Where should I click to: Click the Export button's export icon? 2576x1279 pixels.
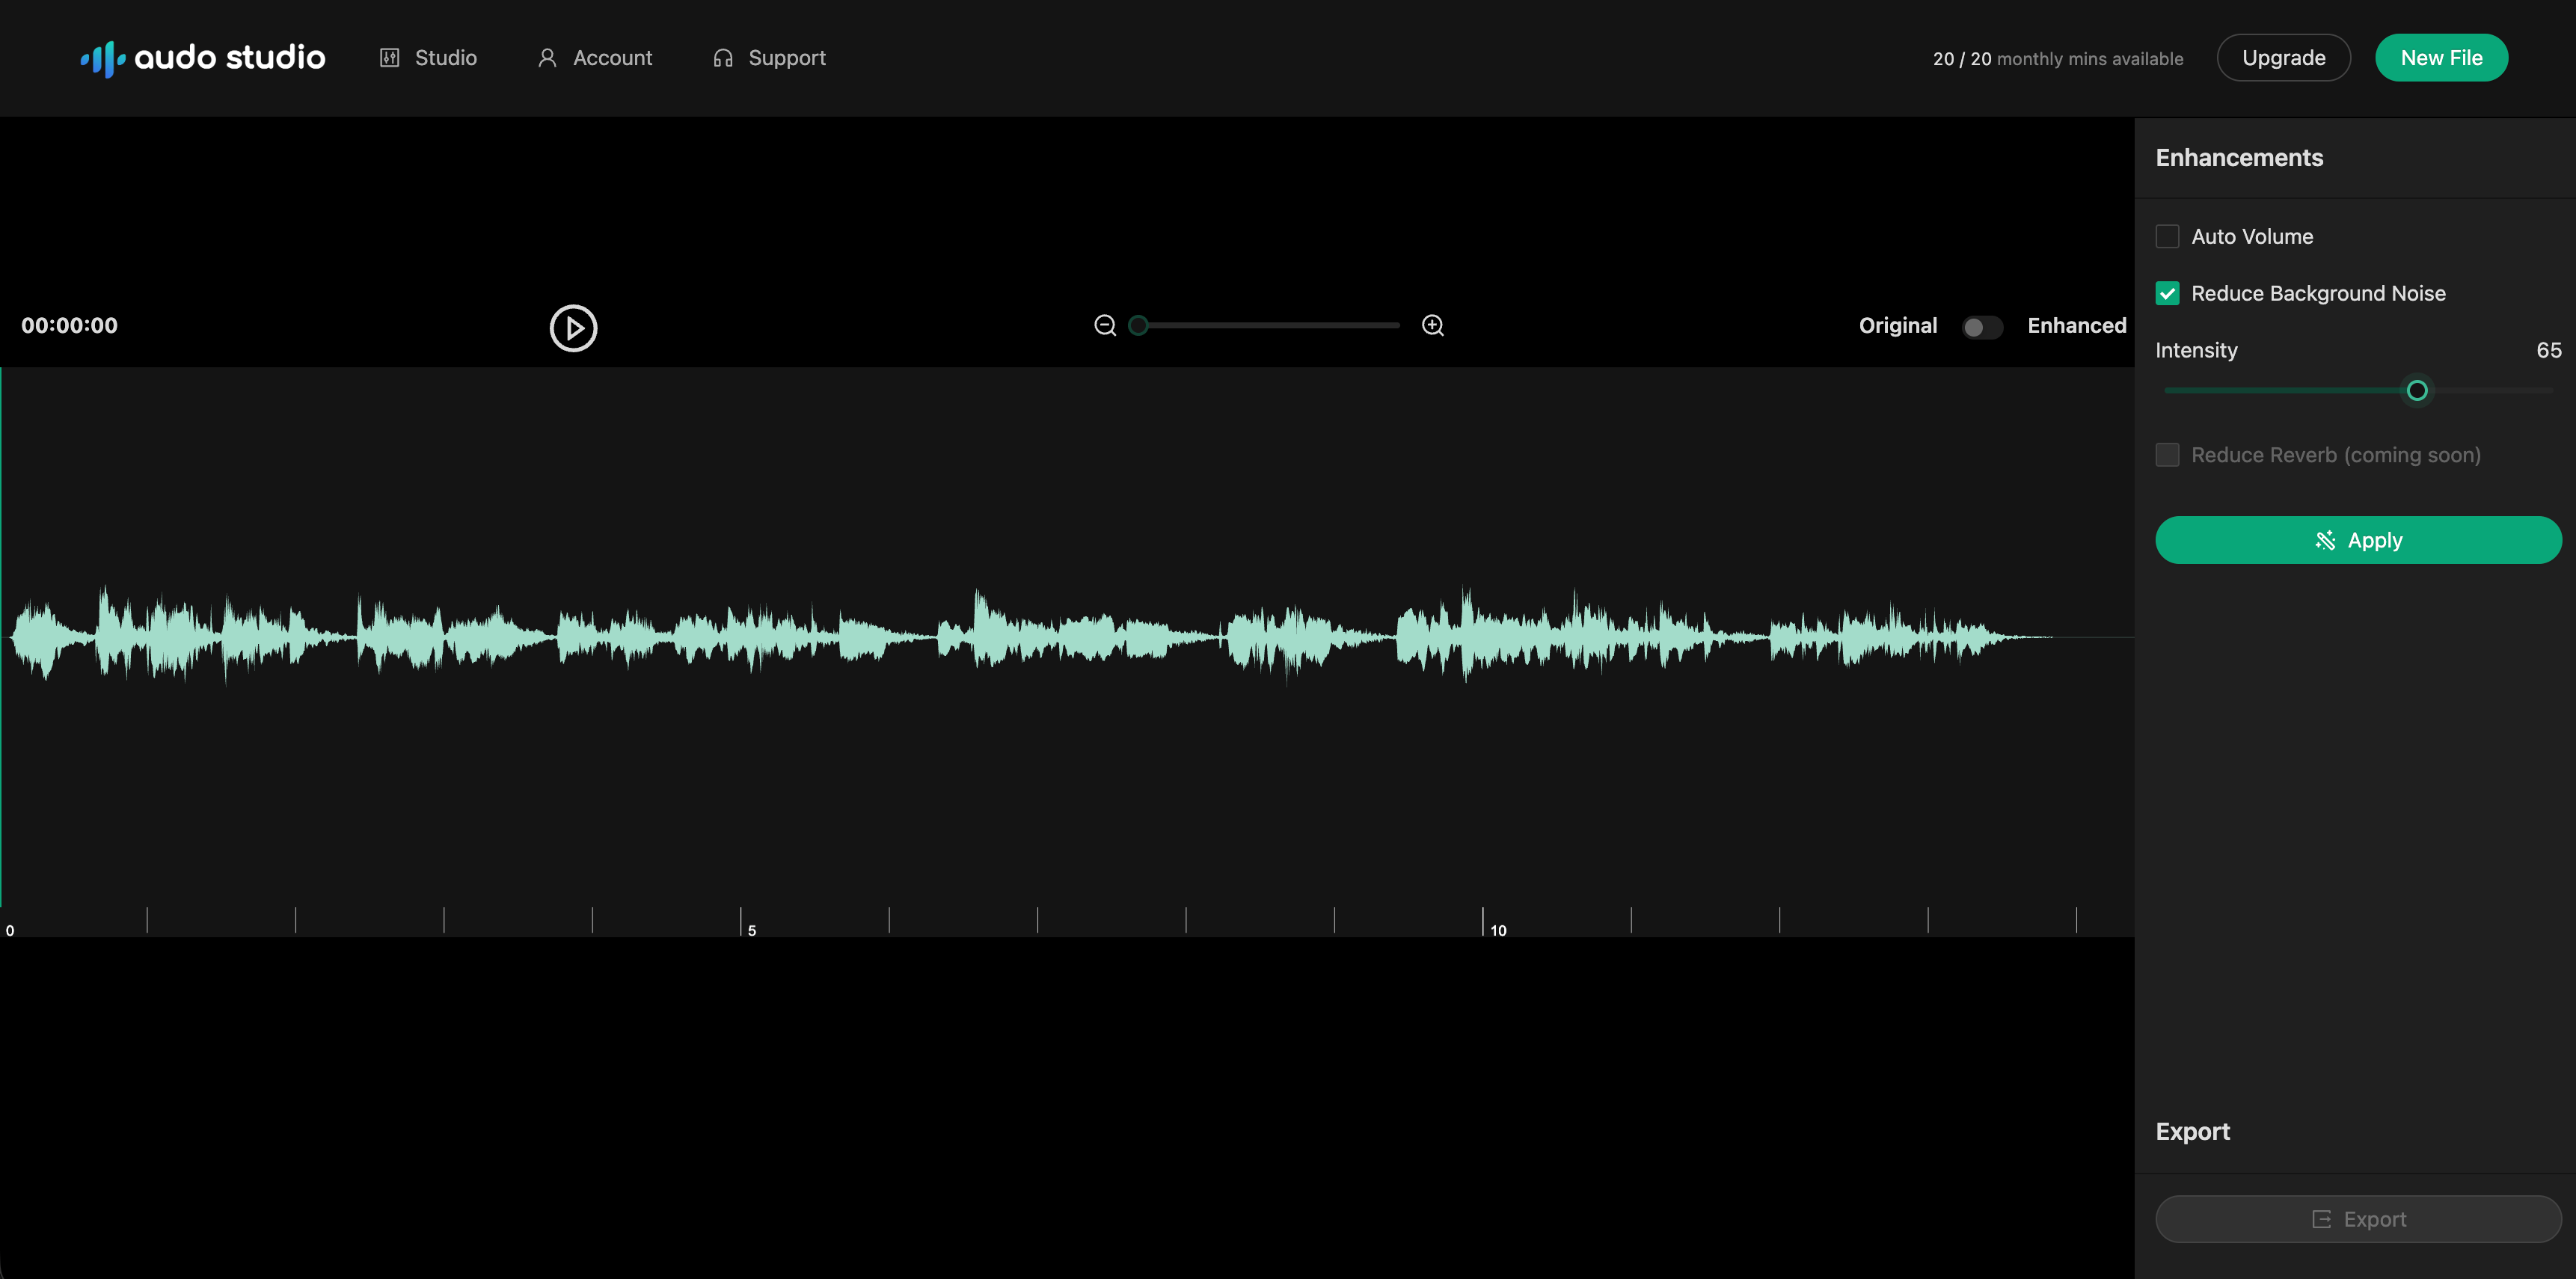tap(2321, 1219)
